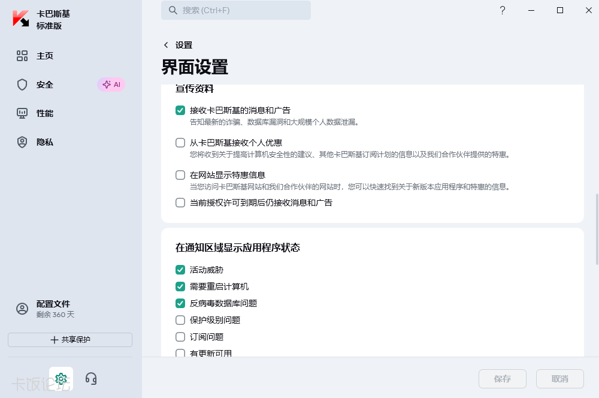
Task: Click the 保存 button
Action: point(503,379)
